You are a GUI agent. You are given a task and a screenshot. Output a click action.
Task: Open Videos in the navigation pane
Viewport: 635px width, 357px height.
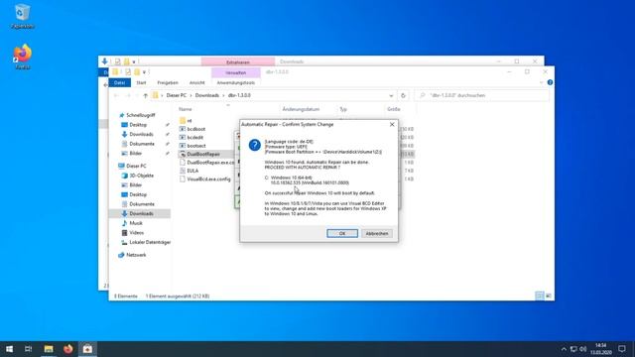tap(137, 233)
